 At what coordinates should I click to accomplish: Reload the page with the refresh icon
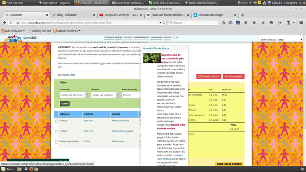(x=164, y=22)
